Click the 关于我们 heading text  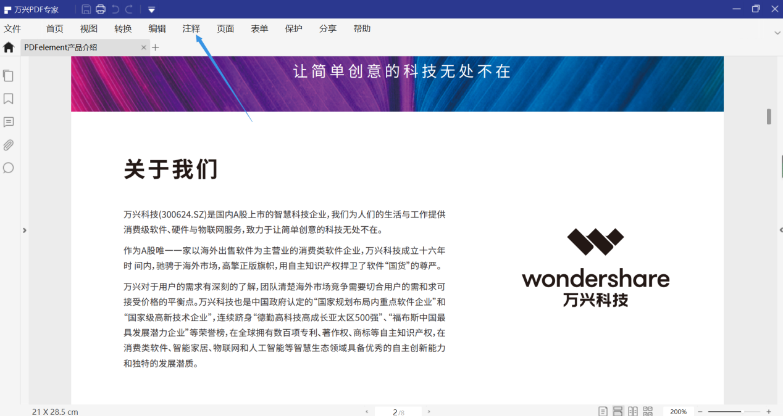170,169
